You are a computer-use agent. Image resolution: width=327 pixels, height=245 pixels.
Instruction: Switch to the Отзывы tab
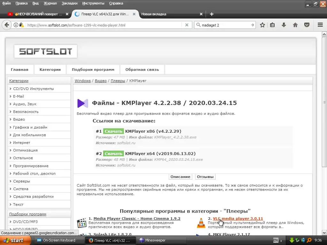coord(205,177)
